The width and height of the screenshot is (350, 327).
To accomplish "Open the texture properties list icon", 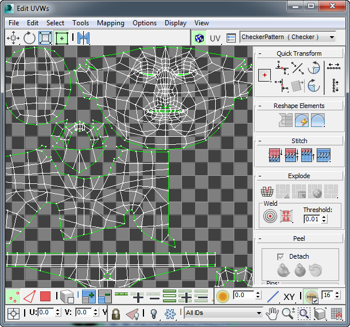I will pos(231,38).
